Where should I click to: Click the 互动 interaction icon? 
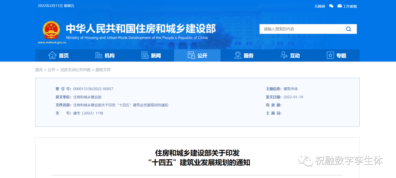tap(284, 56)
